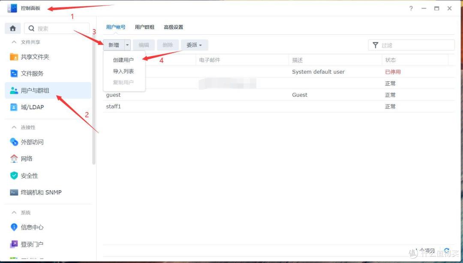This screenshot has width=463, height=263.
Task: Click the 文件服务 icon in sidebar
Action: [14, 73]
